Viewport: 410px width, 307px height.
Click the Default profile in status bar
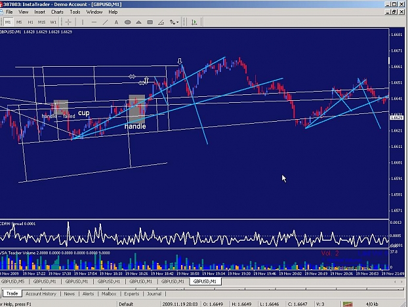click(x=126, y=304)
